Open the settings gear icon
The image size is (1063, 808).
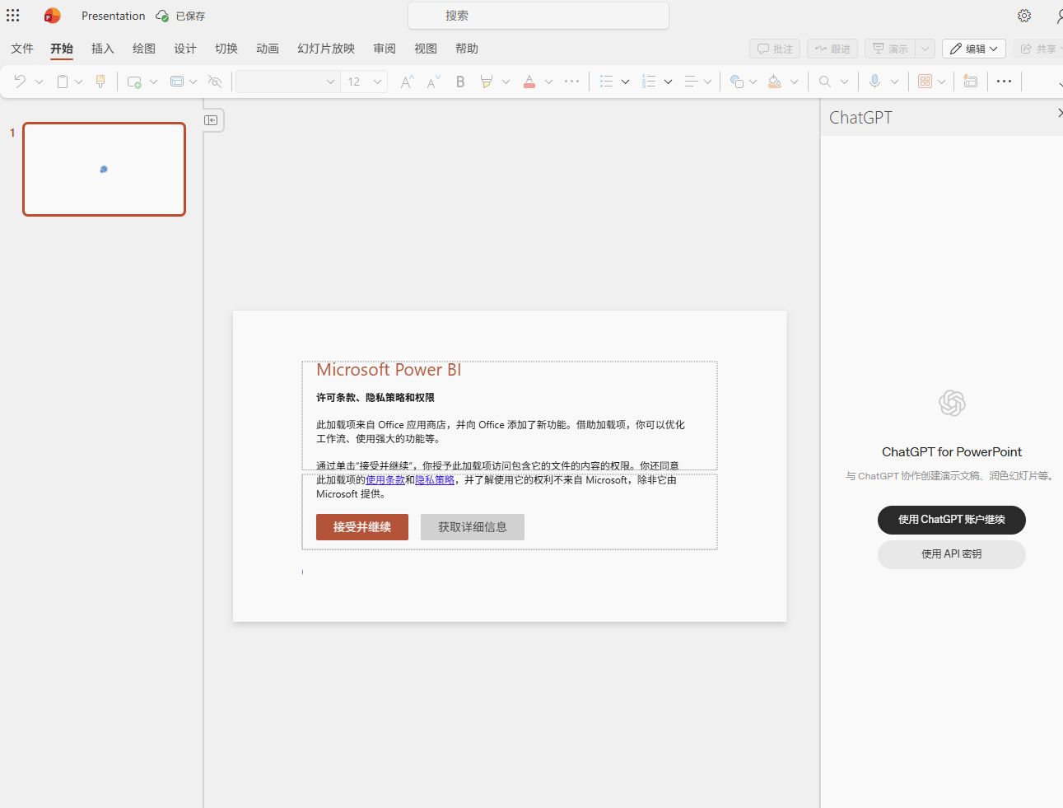[1024, 16]
